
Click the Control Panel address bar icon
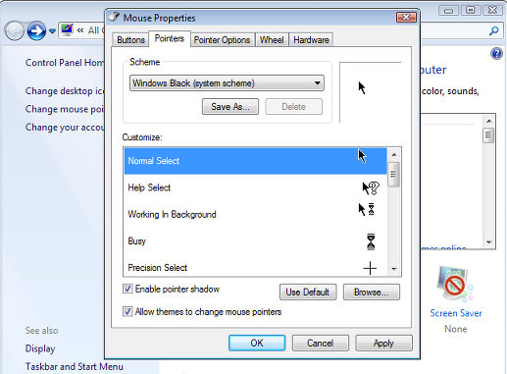pos(67,30)
